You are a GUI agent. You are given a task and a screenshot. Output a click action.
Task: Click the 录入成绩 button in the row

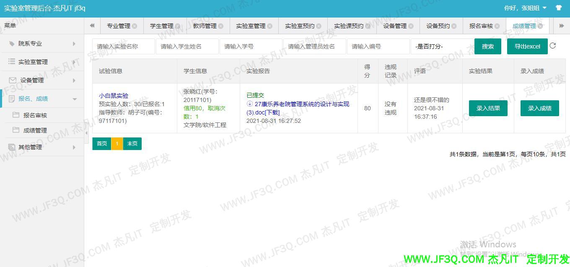coord(539,108)
